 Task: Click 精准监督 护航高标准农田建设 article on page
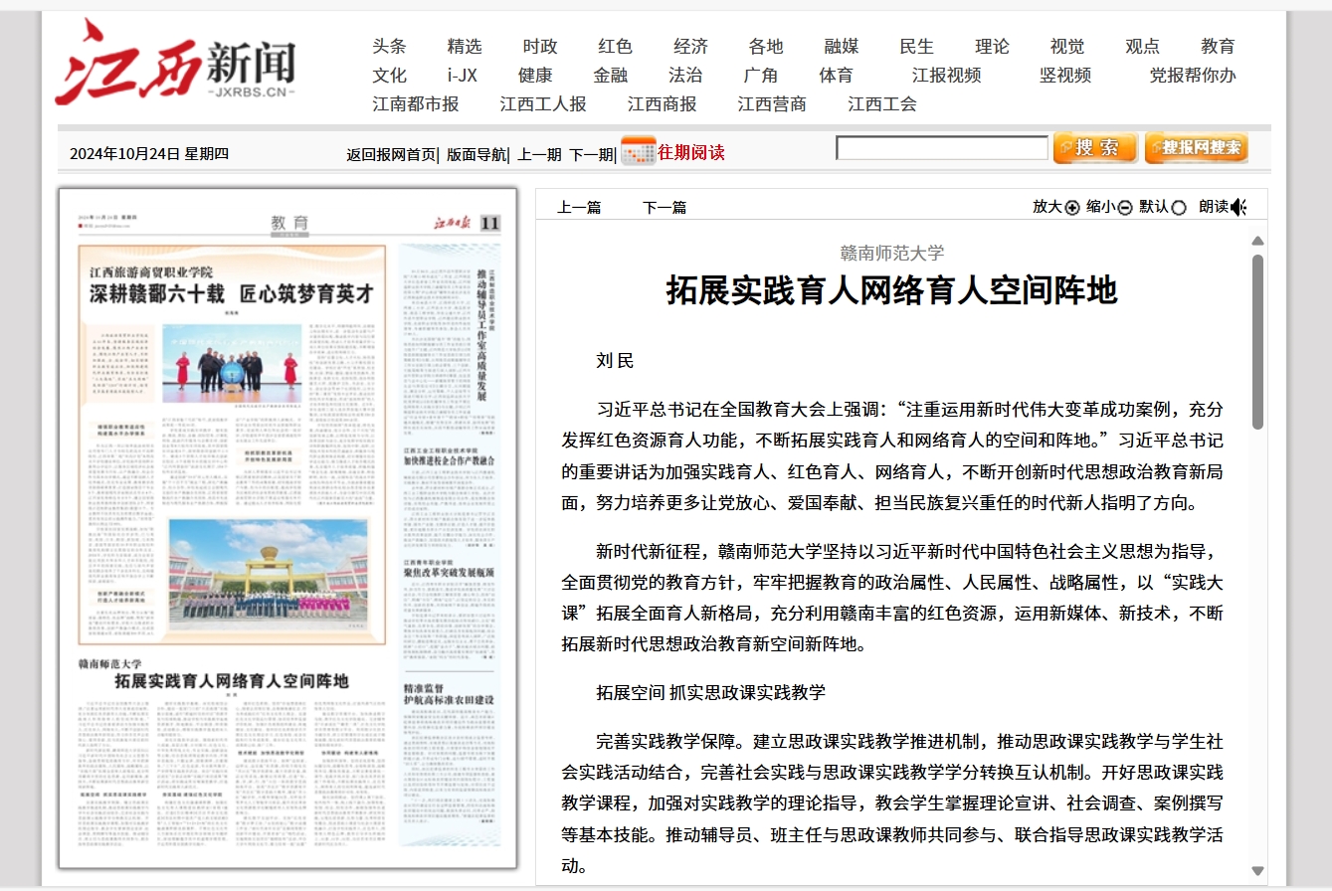tap(448, 694)
